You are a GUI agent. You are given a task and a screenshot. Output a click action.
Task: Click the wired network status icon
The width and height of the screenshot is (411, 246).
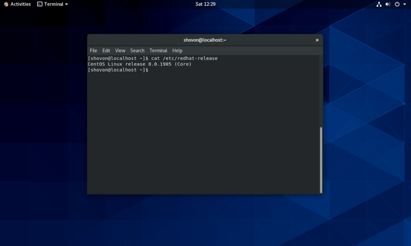pyautogui.click(x=379, y=4)
